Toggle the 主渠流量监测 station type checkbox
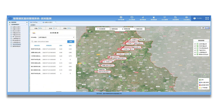The height and width of the screenshot is (110, 218). 195,44
